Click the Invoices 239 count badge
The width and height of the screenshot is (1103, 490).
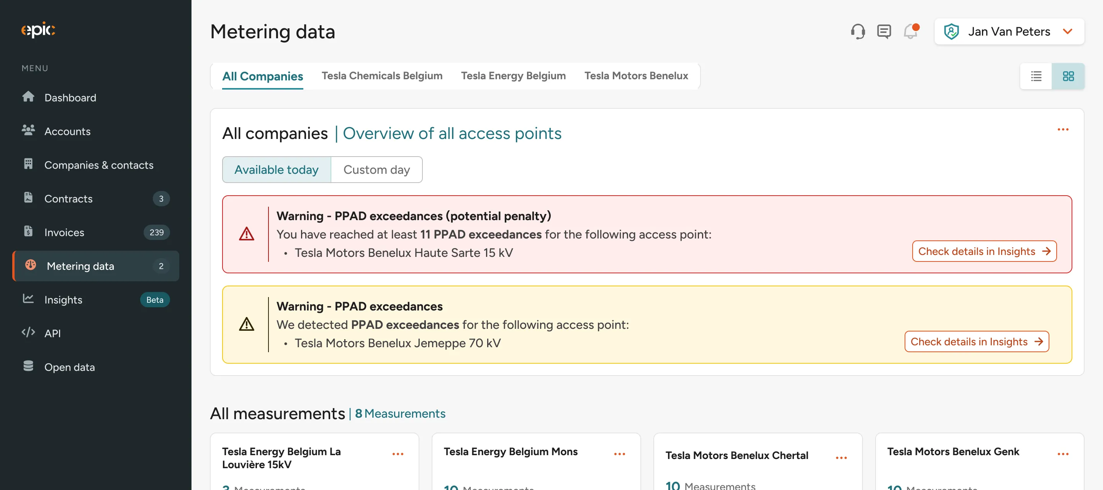156,232
